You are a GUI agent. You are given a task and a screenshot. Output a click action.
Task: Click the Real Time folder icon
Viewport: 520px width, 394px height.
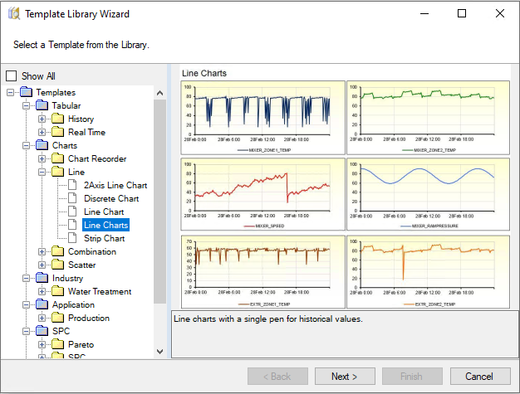click(x=57, y=132)
